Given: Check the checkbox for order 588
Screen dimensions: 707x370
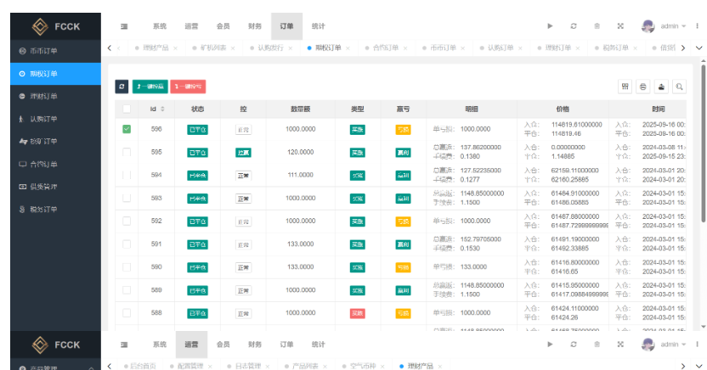Looking at the screenshot, I should (x=127, y=313).
